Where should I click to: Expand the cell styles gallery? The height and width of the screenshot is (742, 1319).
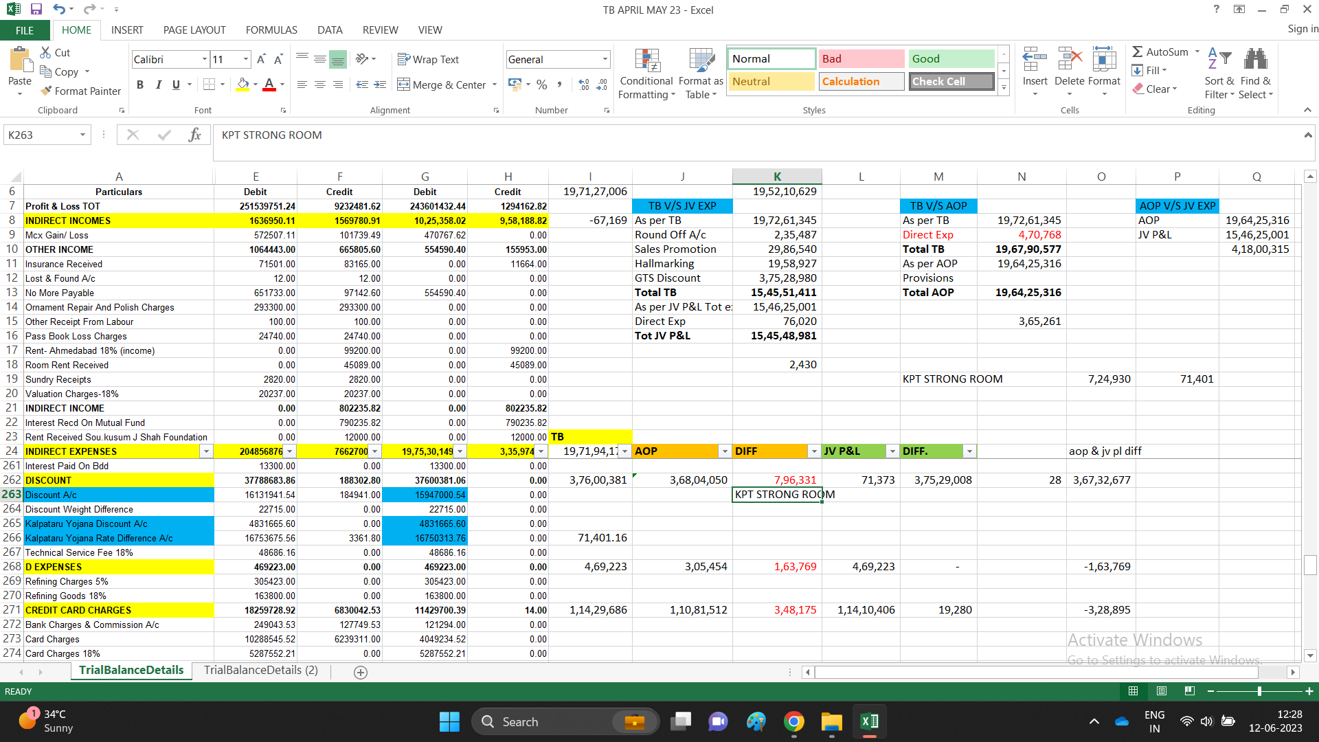[x=1004, y=88]
